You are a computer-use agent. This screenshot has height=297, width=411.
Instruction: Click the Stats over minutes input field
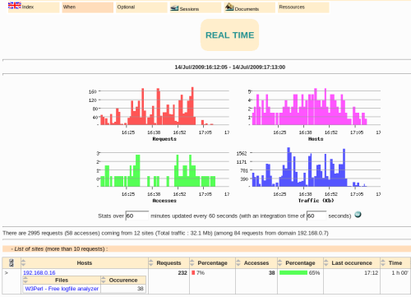pos(137,216)
